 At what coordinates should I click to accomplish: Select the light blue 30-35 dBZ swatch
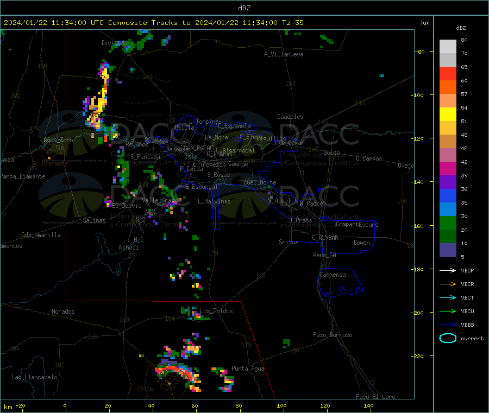tap(448, 209)
